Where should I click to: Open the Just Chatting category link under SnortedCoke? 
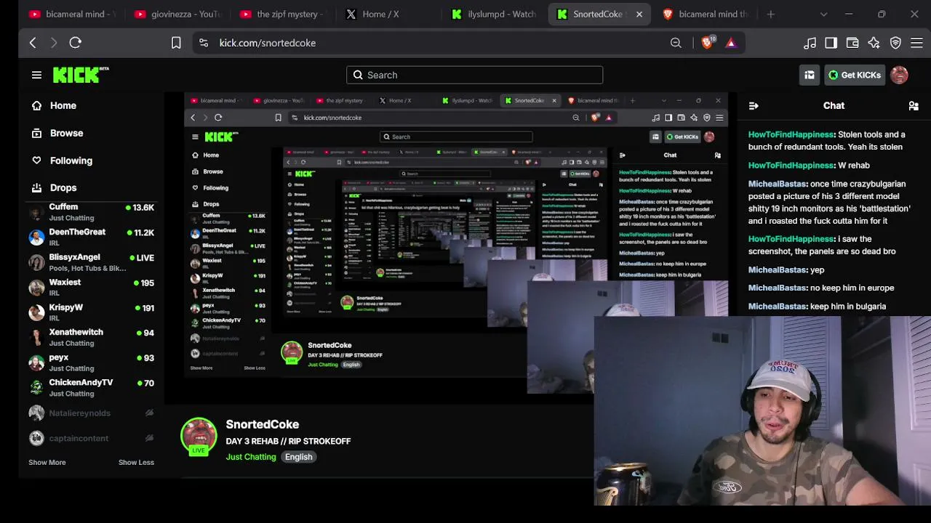[251, 457]
